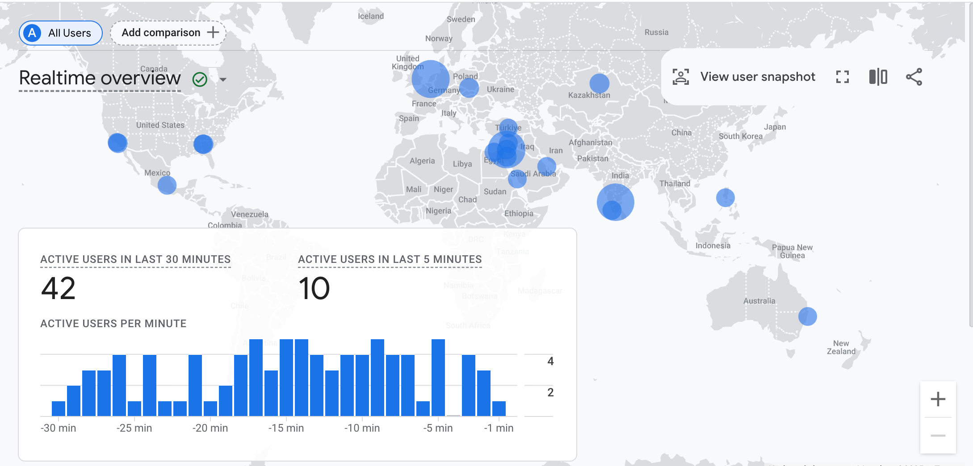The height and width of the screenshot is (466, 973).
Task: Zoom out the map with minus
Action: point(938,436)
